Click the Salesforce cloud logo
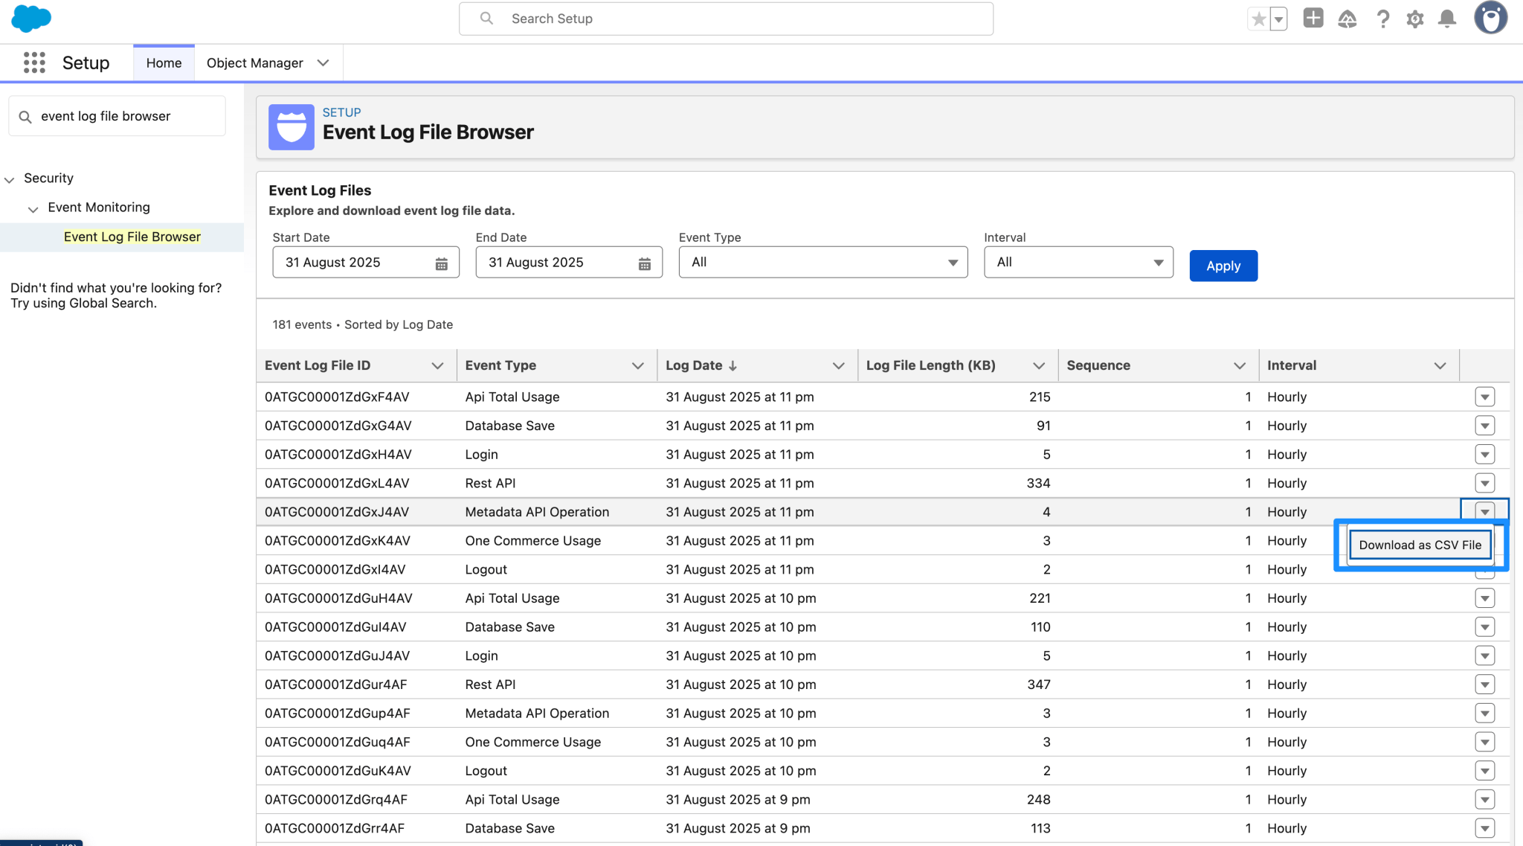 (x=30, y=19)
